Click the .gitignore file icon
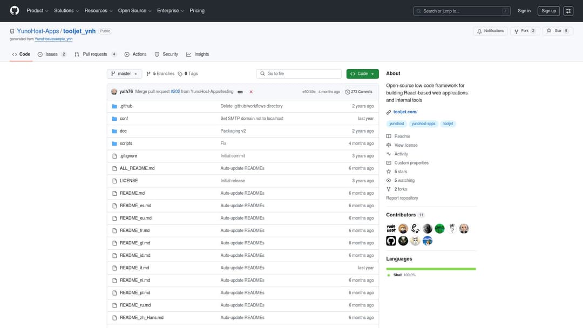This screenshot has height=328, width=583. click(x=114, y=156)
